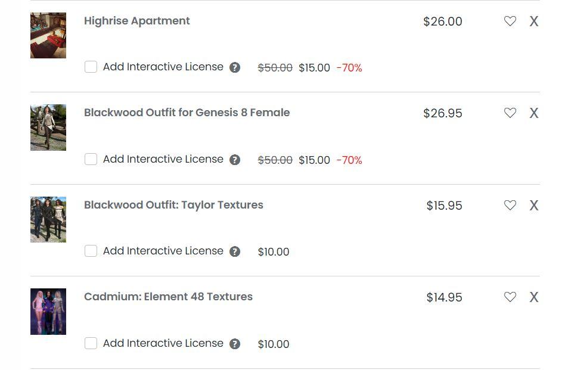The image size is (565, 370).
Task: Remove Cadmium: Element 48 Textures from cart
Action: click(x=534, y=297)
